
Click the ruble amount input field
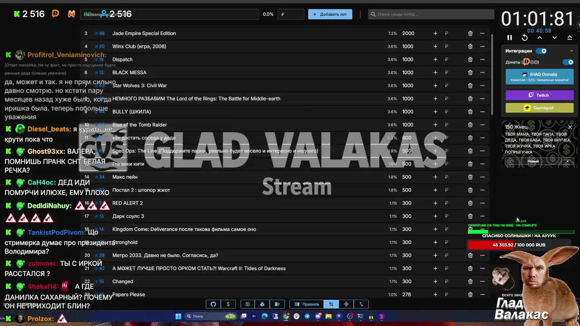pos(290,14)
